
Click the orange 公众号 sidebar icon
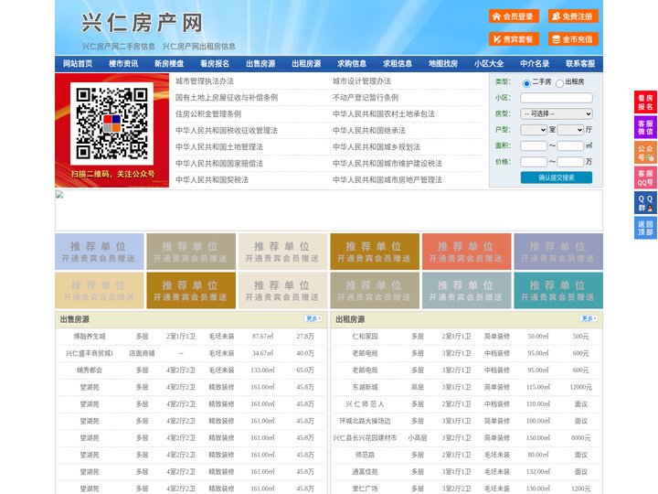[x=645, y=152]
